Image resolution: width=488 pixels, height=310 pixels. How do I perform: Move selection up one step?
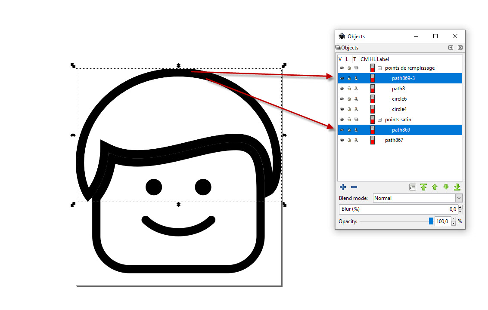[x=435, y=187]
